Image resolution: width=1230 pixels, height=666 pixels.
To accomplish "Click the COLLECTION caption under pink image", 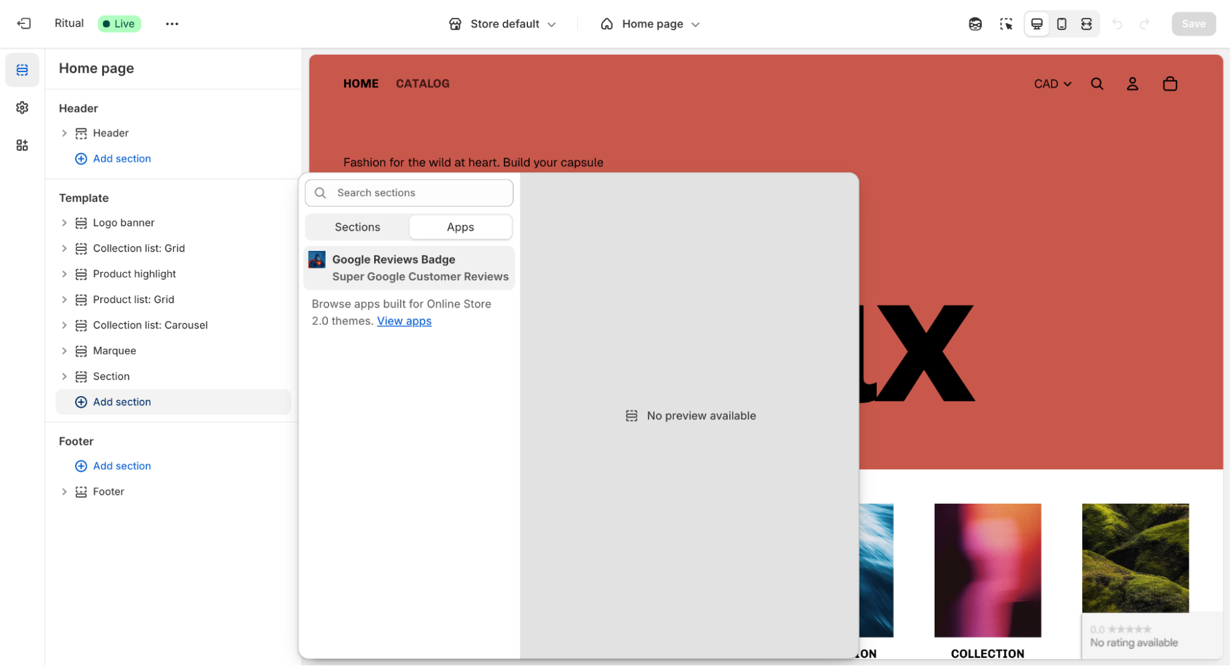I will point(987,654).
